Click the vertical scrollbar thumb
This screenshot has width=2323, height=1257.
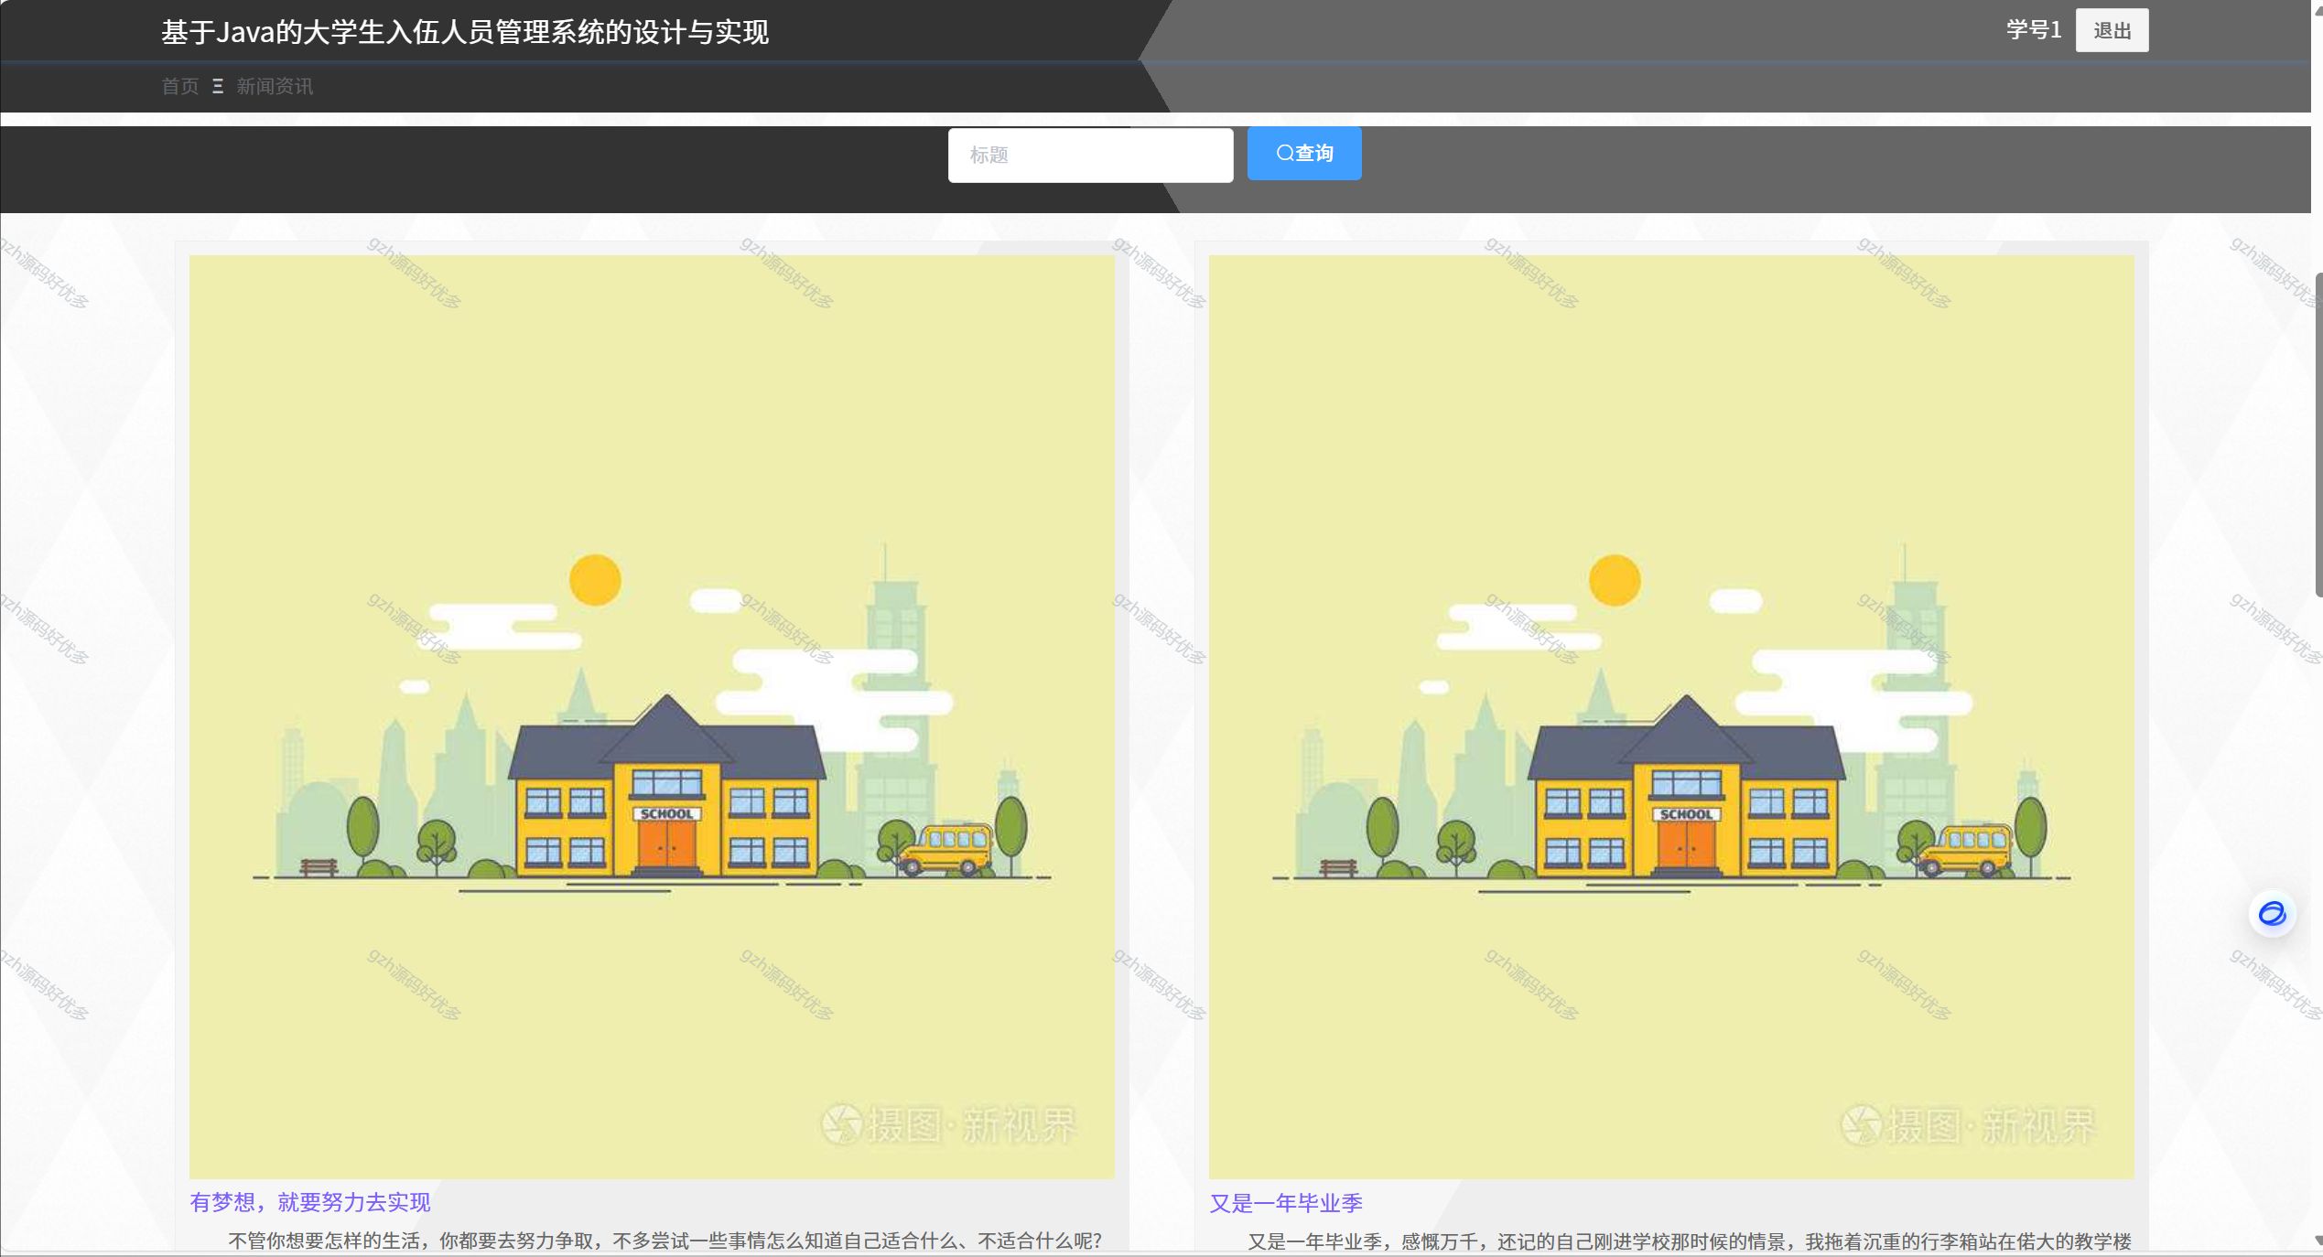(2318, 435)
